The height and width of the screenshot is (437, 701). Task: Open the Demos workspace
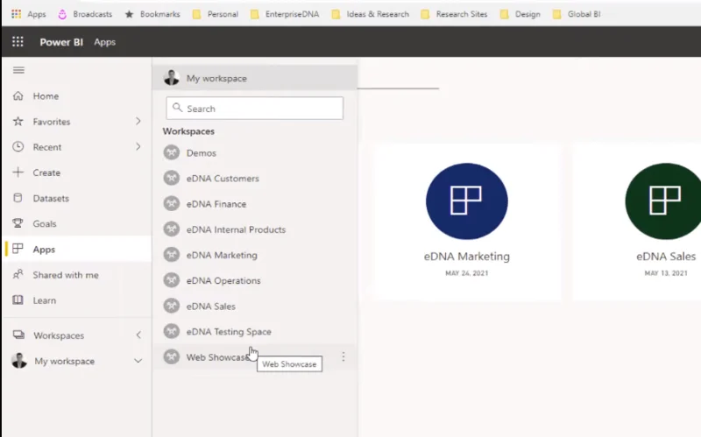255,152
